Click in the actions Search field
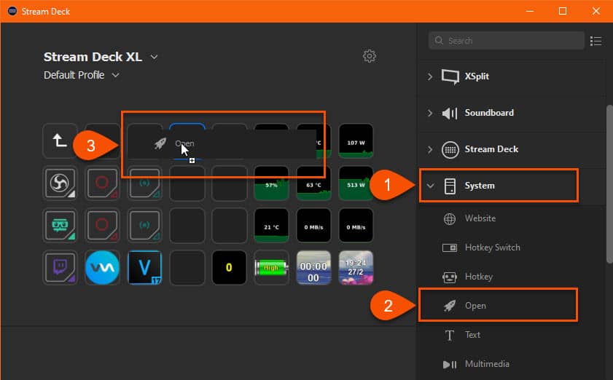The width and height of the screenshot is (613, 380). 507,41
